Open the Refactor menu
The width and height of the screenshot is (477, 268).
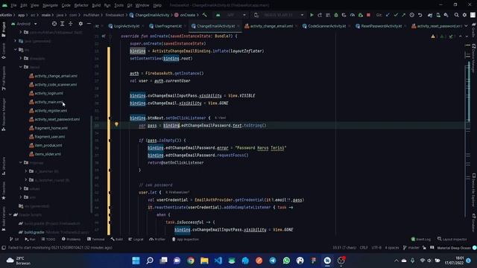pyautogui.click(x=81, y=5)
